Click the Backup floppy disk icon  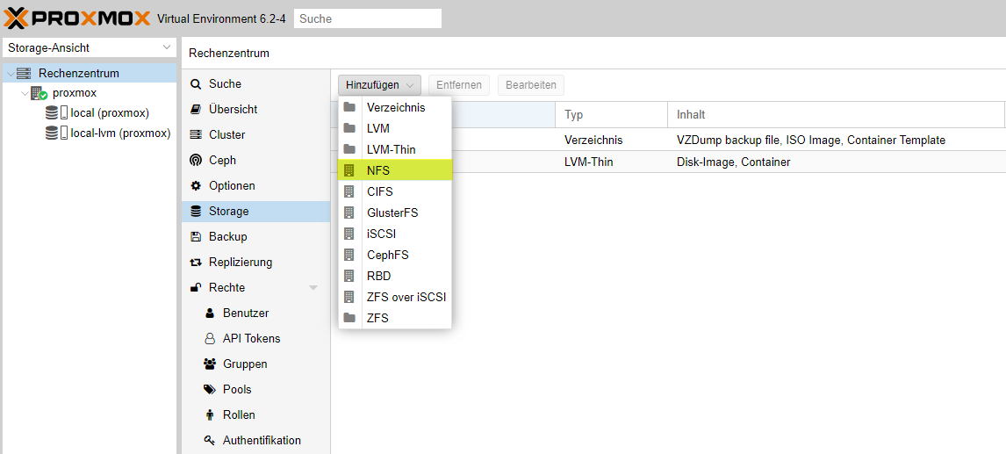(x=196, y=237)
